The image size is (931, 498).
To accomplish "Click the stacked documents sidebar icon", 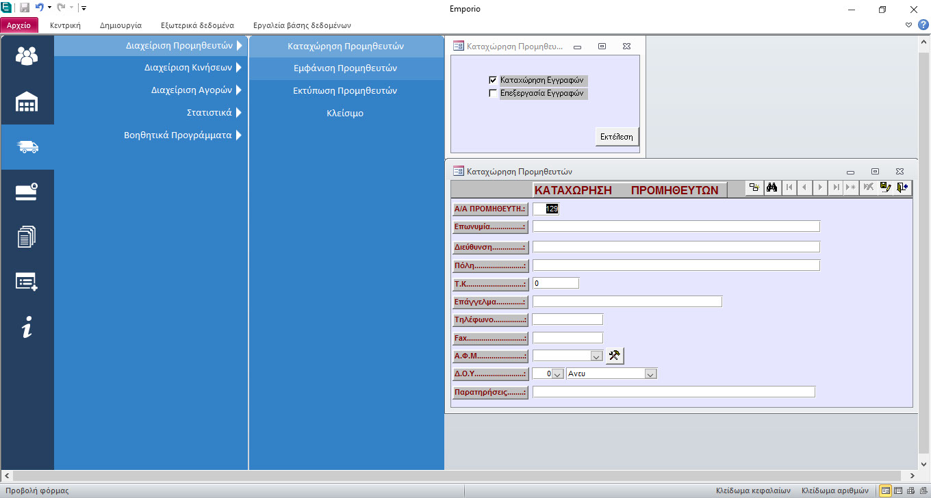I will click(27, 237).
